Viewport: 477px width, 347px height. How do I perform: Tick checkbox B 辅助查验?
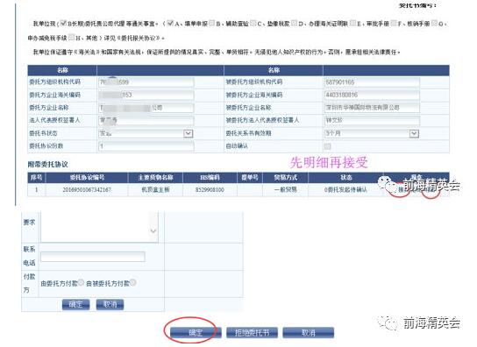(x=212, y=23)
